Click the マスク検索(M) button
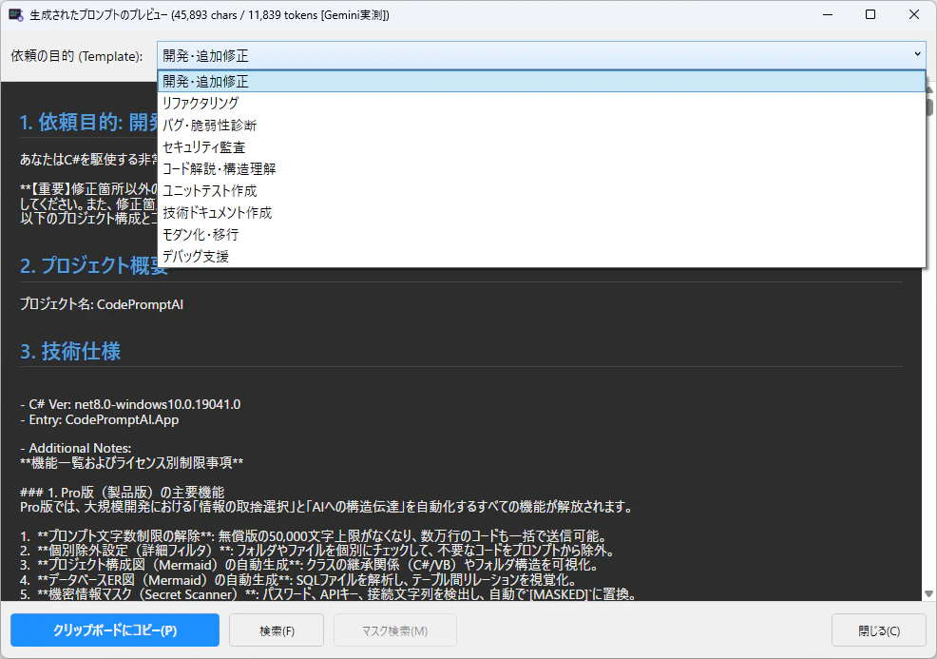The height and width of the screenshot is (659, 937). 395,630
